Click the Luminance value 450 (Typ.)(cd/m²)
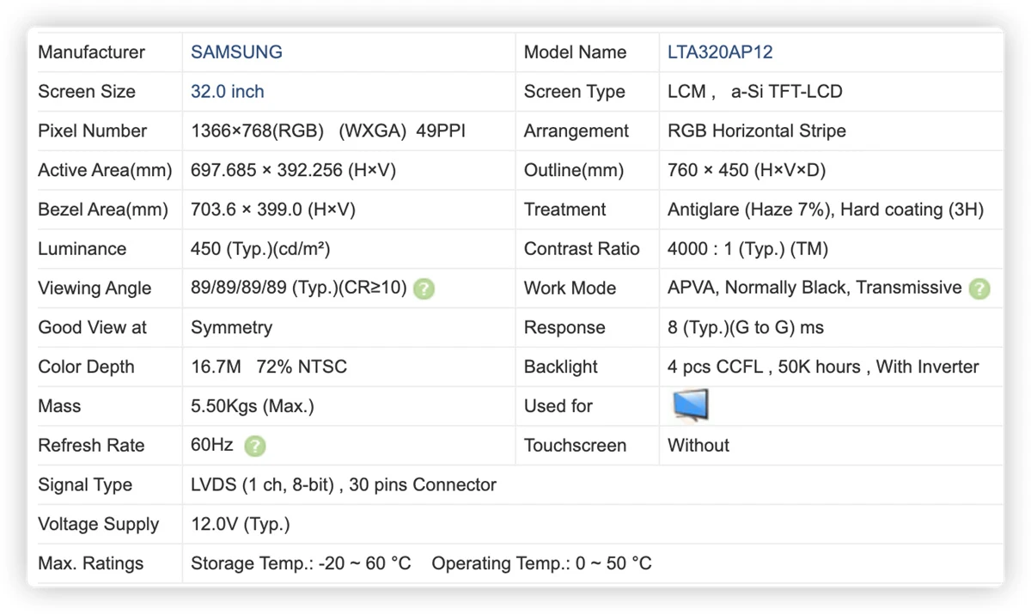 [x=260, y=249]
